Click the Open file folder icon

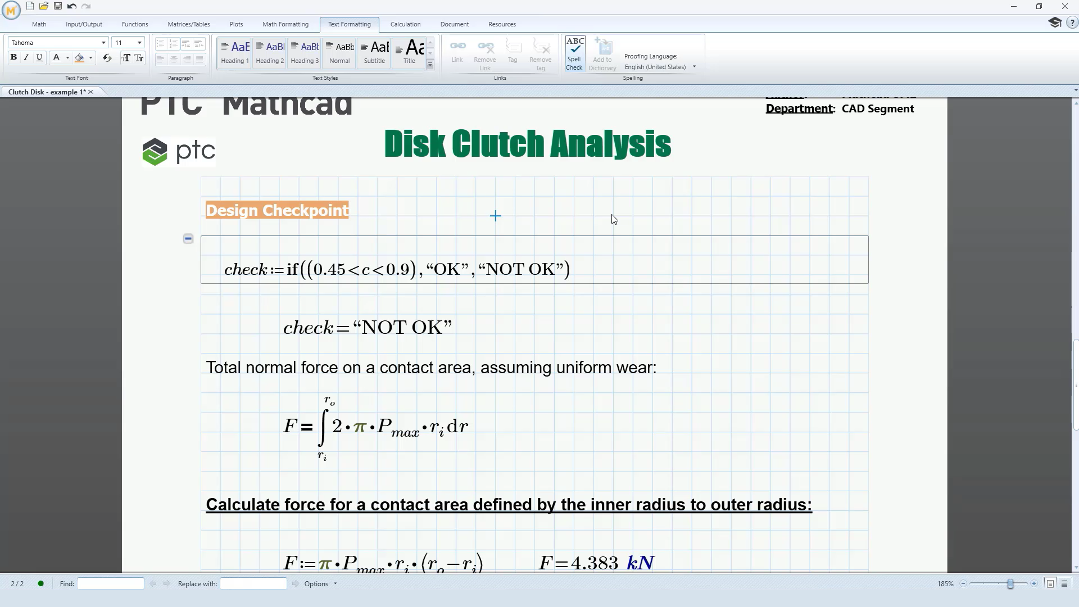pos(44,6)
